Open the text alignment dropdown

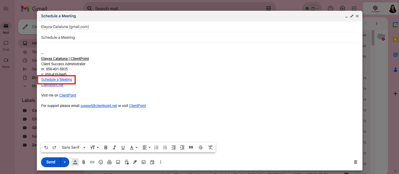point(146,147)
